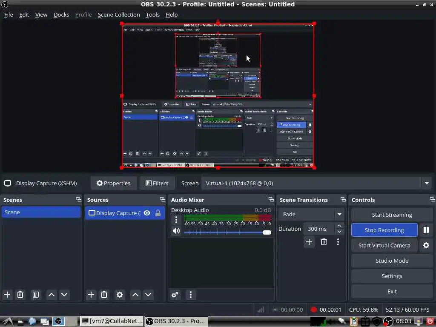Open advanced audio properties gears icon
436x327 pixels.
pos(175,295)
